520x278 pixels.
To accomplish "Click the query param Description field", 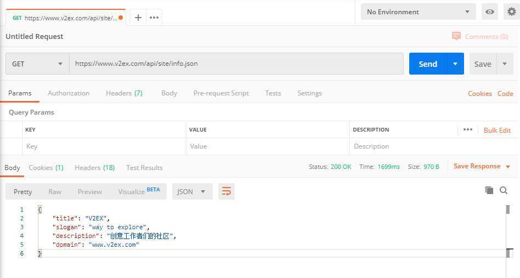I will pyautogui.click(x=433, y=146).
